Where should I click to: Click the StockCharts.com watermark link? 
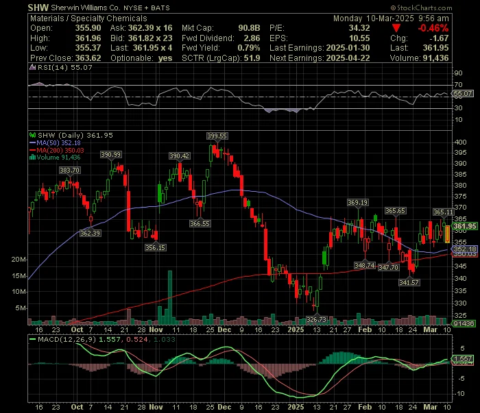(421, 8)
